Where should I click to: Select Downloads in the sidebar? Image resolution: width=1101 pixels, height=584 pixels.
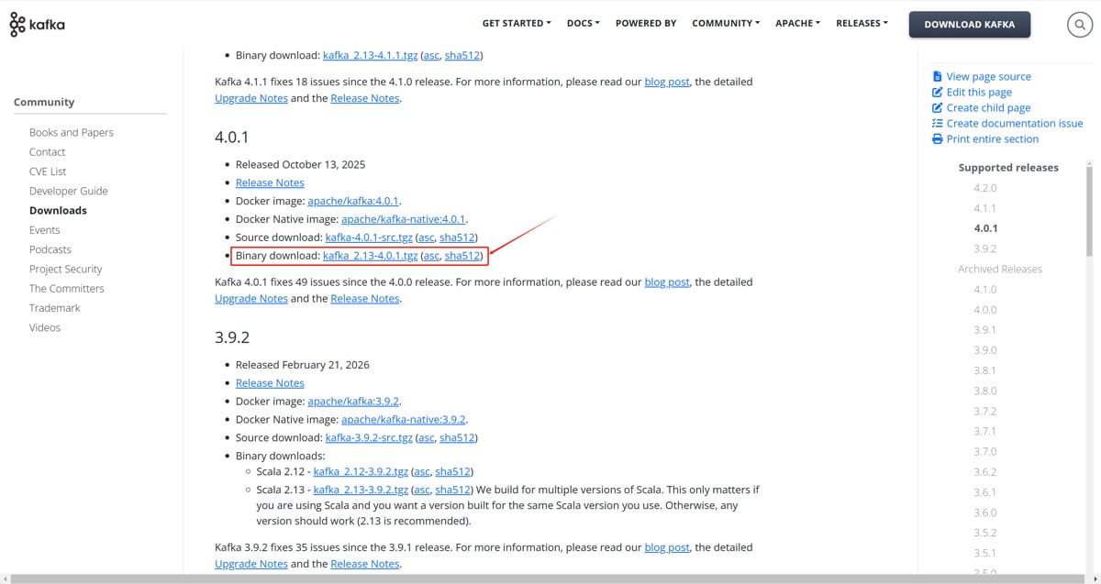58,211
